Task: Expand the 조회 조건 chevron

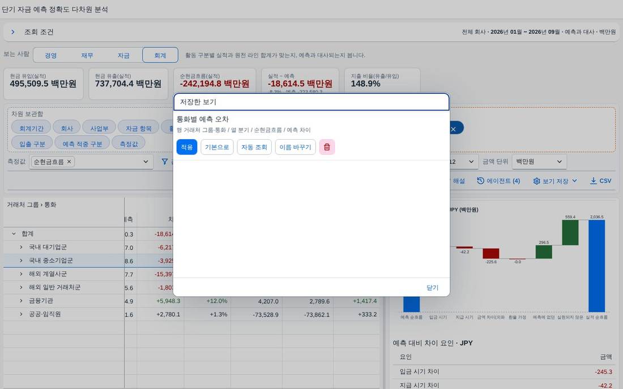Action: pos(12,32)
